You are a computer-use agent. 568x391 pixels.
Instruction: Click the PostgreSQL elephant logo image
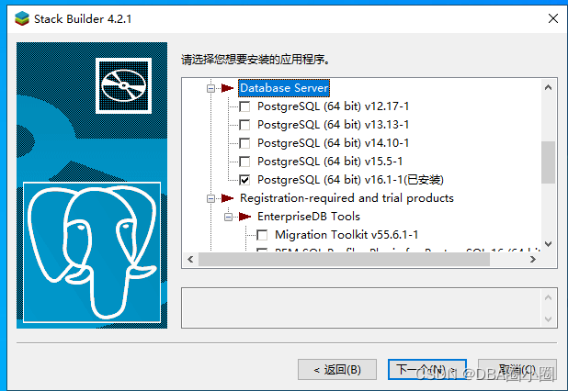point(92,252)
